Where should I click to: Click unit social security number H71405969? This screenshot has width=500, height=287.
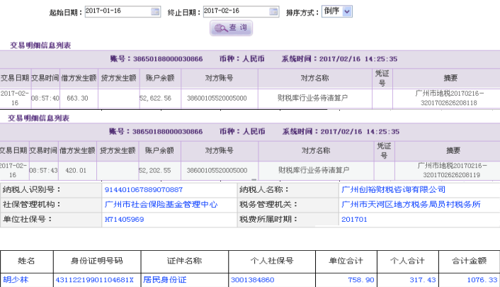pos(125,220)
